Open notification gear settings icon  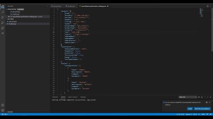click(x=207, y=102)
